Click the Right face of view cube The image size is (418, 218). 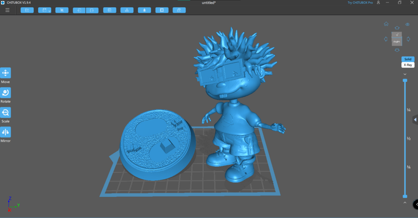point(397,42)
